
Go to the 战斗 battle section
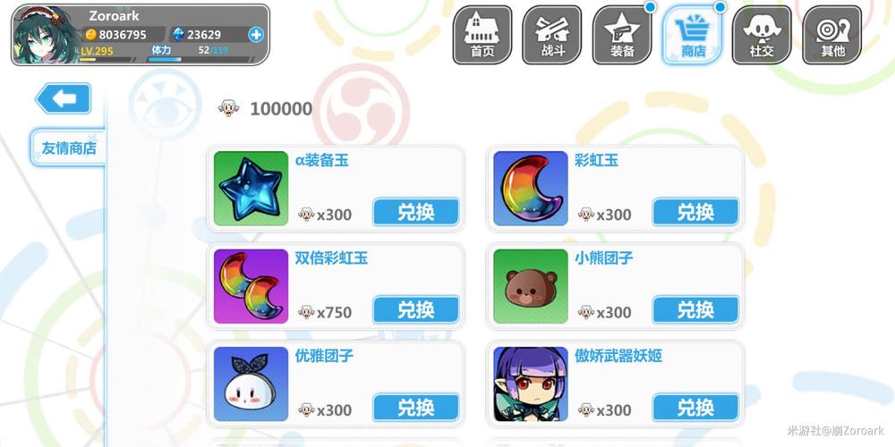tap(552, 35)
